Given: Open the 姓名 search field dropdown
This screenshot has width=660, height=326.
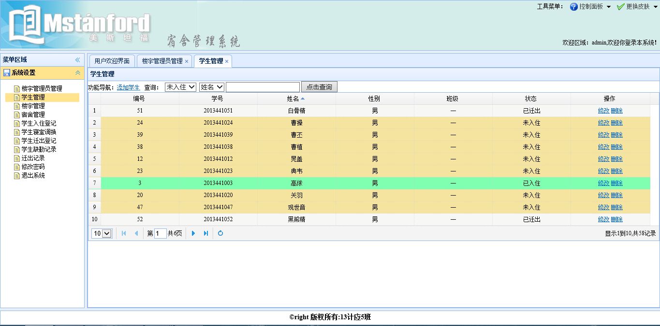Looking at the screenshot, I should click(x=212, y=87).
